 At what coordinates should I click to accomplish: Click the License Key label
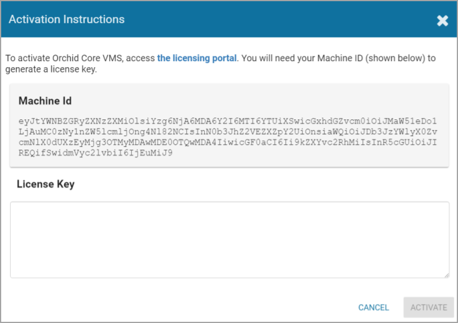[x=46, y=184]
